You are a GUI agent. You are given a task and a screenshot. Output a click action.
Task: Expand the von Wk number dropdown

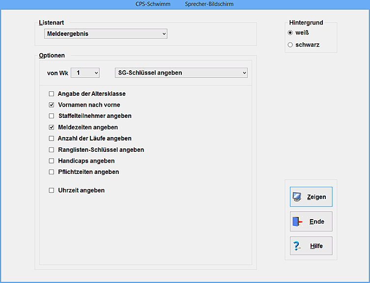click(85, 73)
